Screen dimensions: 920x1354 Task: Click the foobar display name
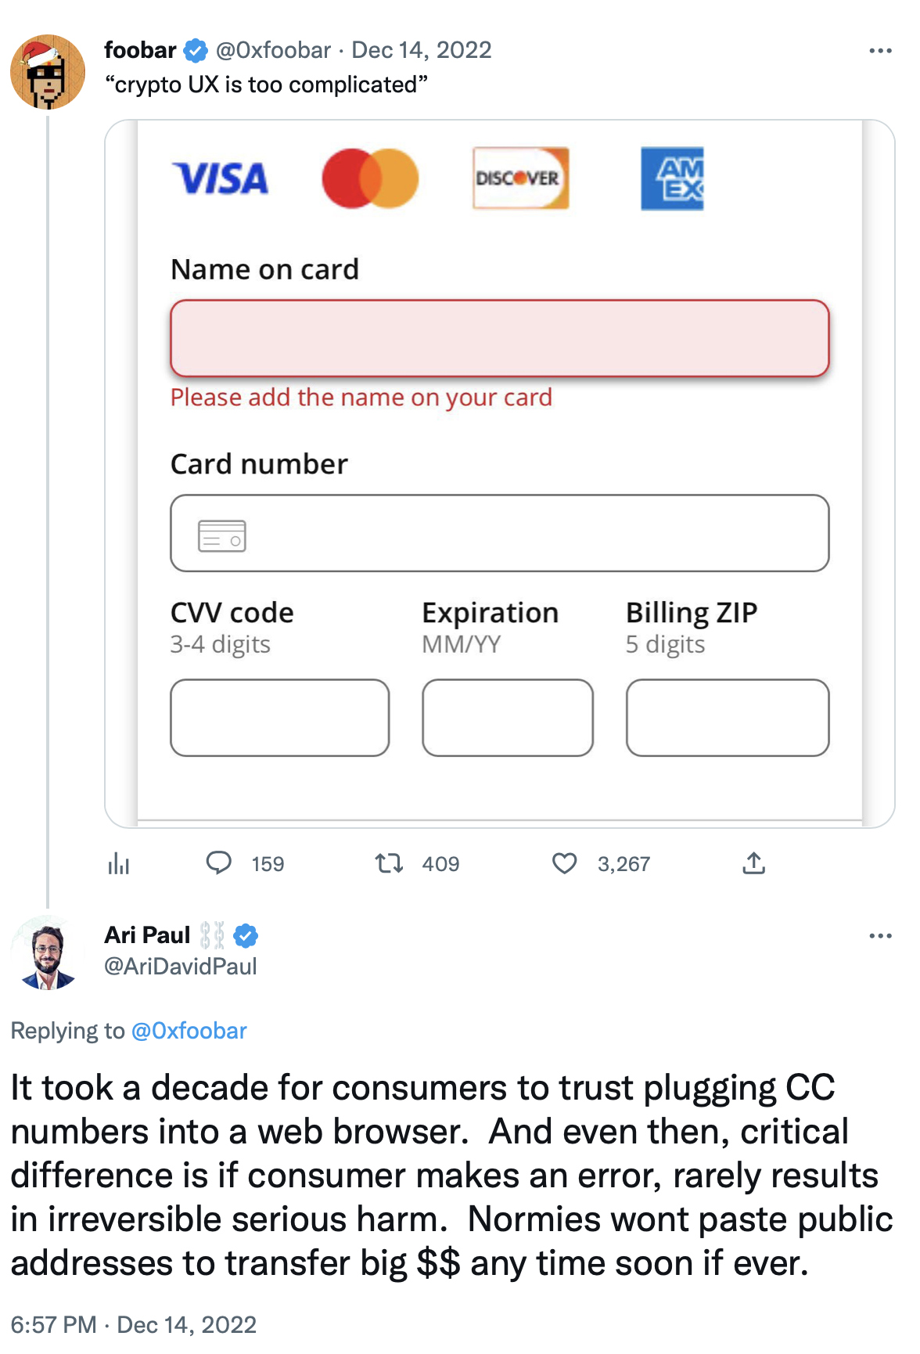[x=140, y=50]
